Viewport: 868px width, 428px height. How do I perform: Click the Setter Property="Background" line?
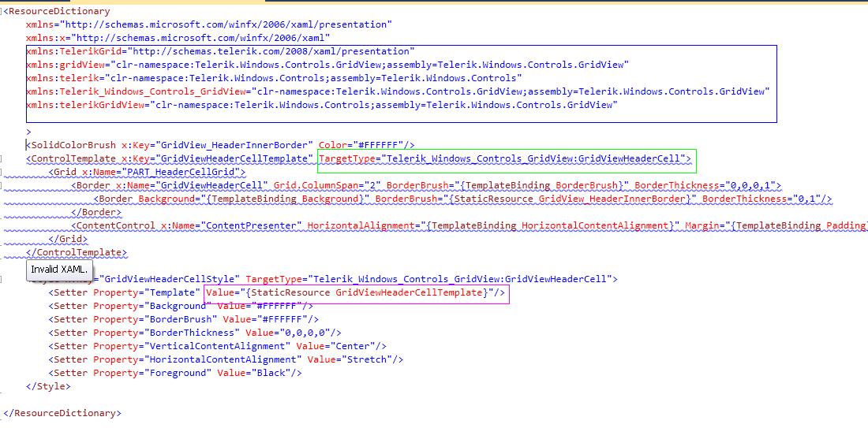coord(181,306)
